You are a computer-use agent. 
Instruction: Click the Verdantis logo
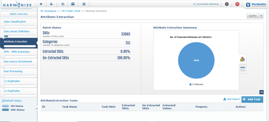(x=256, y=4)
